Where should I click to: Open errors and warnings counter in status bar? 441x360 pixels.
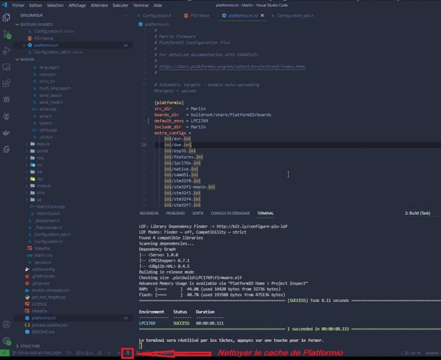85,353
